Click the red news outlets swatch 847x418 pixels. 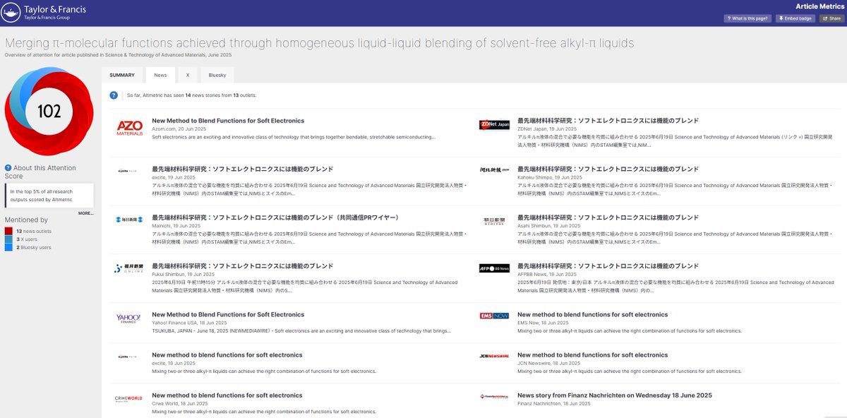8,231
